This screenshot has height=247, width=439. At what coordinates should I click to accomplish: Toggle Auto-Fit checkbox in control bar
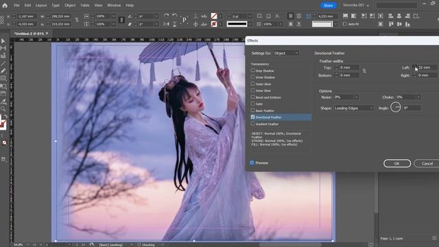344,24
